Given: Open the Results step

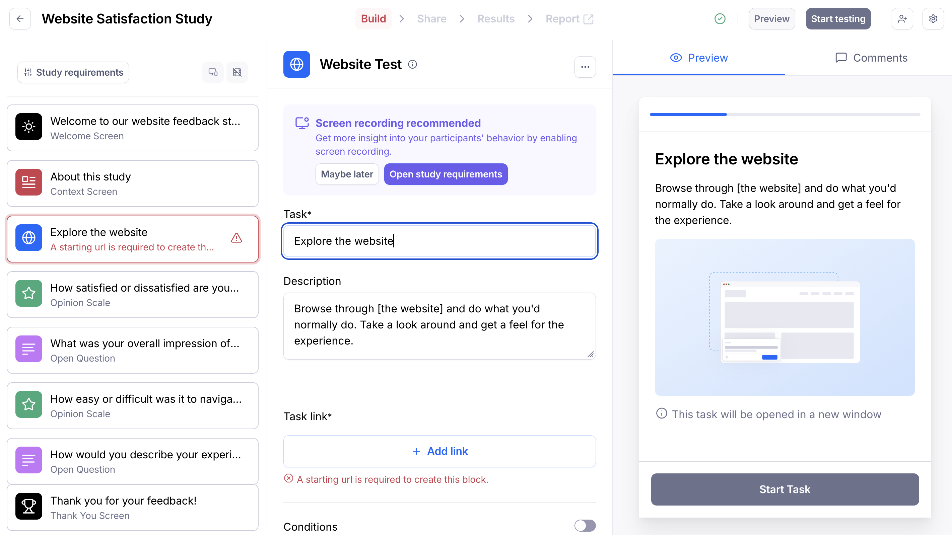Looking at the screenshot, I should [x=495, y=19].
